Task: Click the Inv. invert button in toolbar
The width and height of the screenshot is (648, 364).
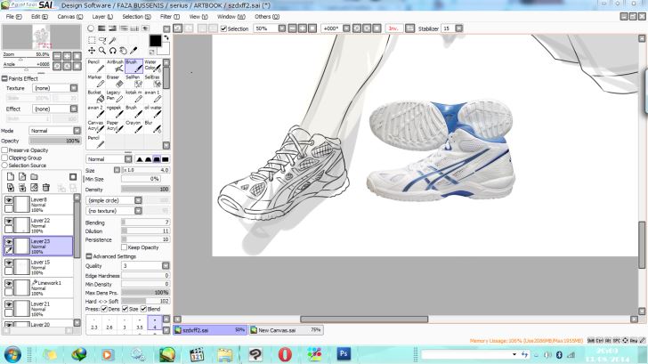Action: pos(393,28)
